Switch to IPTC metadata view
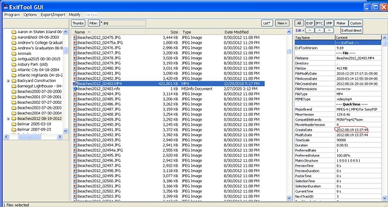Screen dimensions: 388x207 (319, 23)
